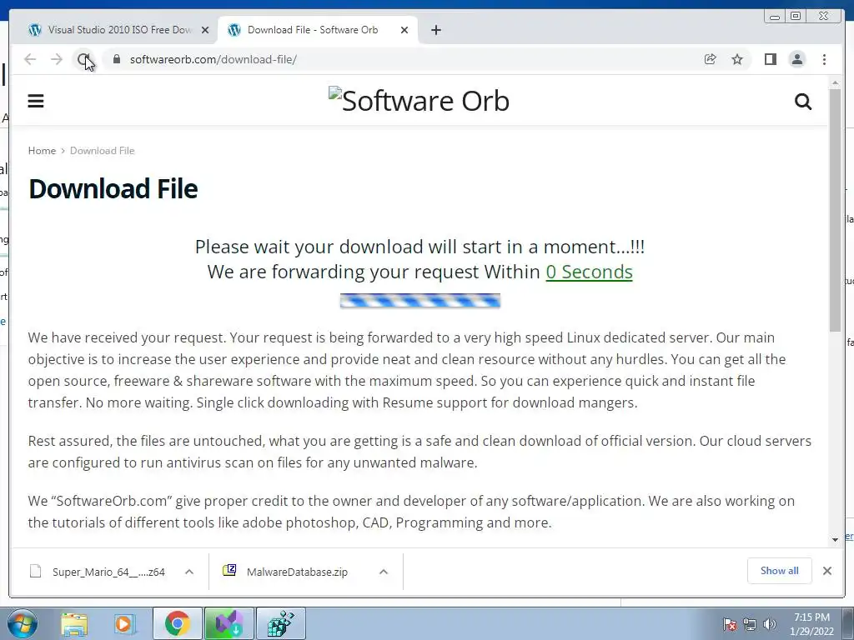Close the Download File - Software Orb tab
Screen dimensions: 854x640
click(x=404, y=30)
